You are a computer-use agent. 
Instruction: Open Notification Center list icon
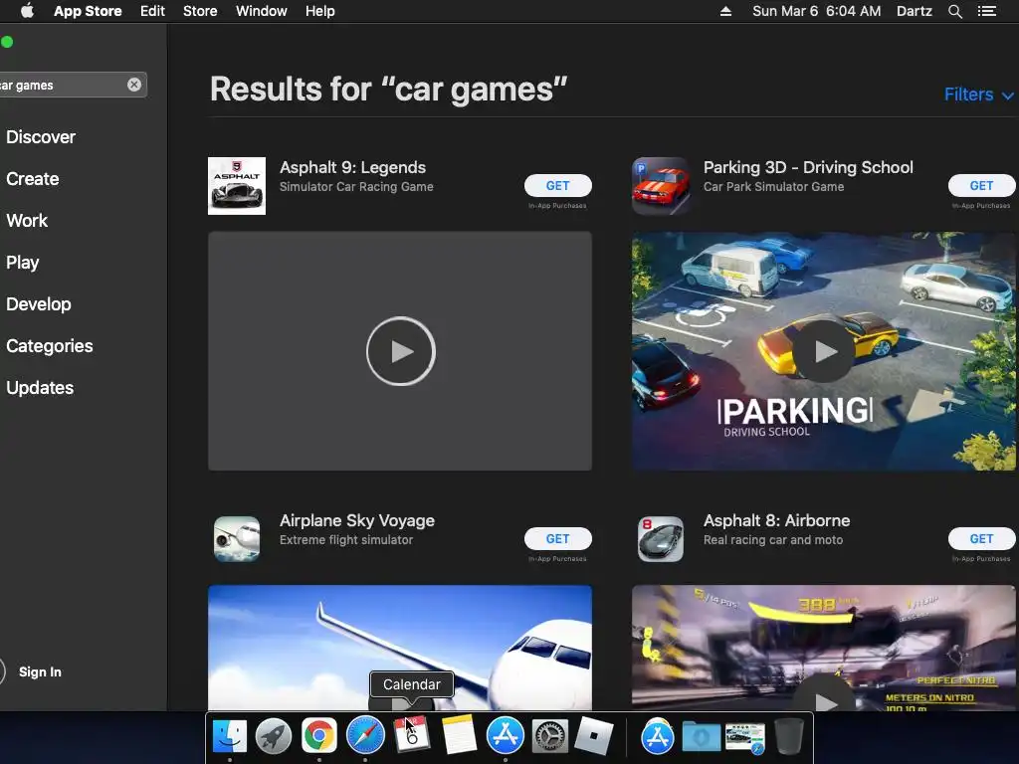987,11
